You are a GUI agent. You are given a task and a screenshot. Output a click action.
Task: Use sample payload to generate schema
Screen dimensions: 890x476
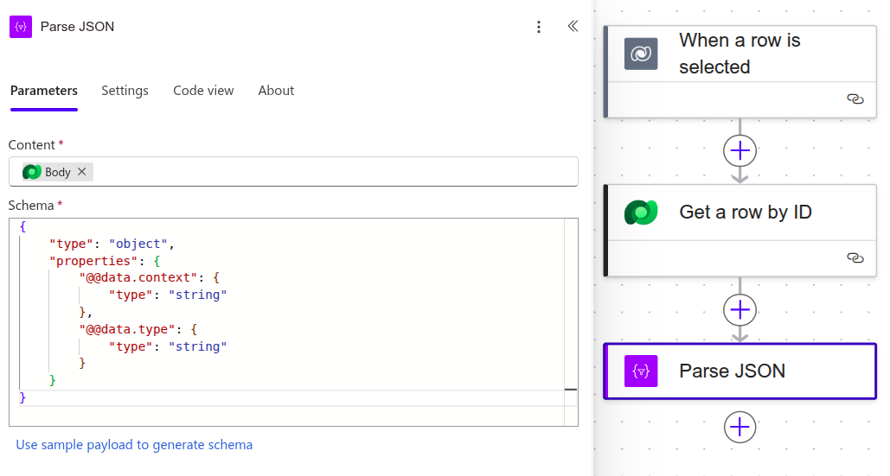pos(134,445)
